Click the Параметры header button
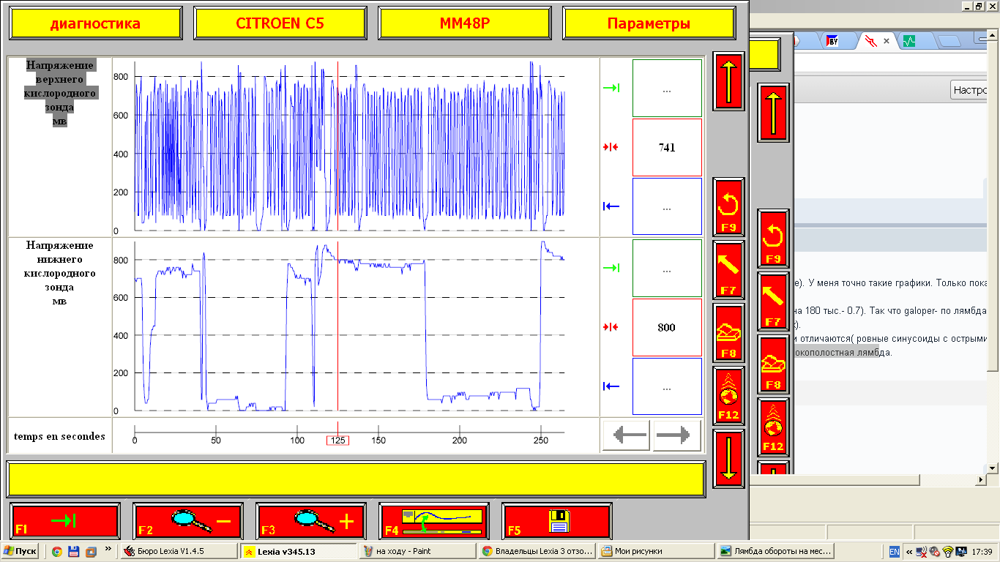 (x=648, y=23)
